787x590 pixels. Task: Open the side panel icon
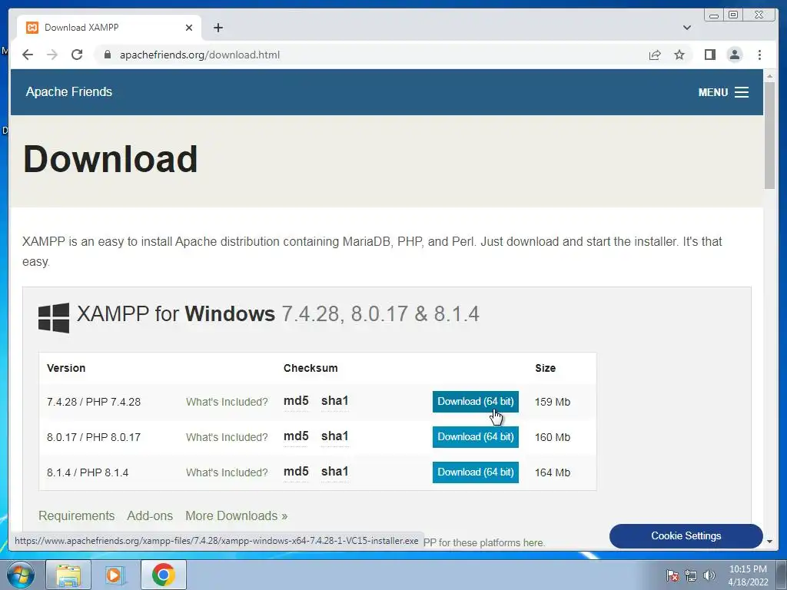tap(709, 55)
